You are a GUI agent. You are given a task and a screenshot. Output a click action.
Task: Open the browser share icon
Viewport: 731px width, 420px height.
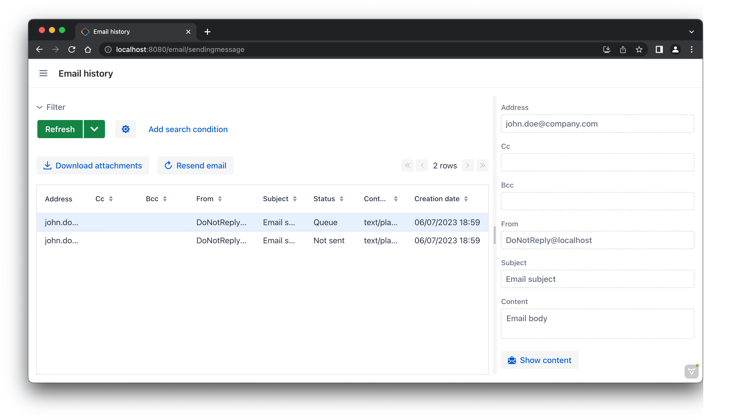[623, 50]
